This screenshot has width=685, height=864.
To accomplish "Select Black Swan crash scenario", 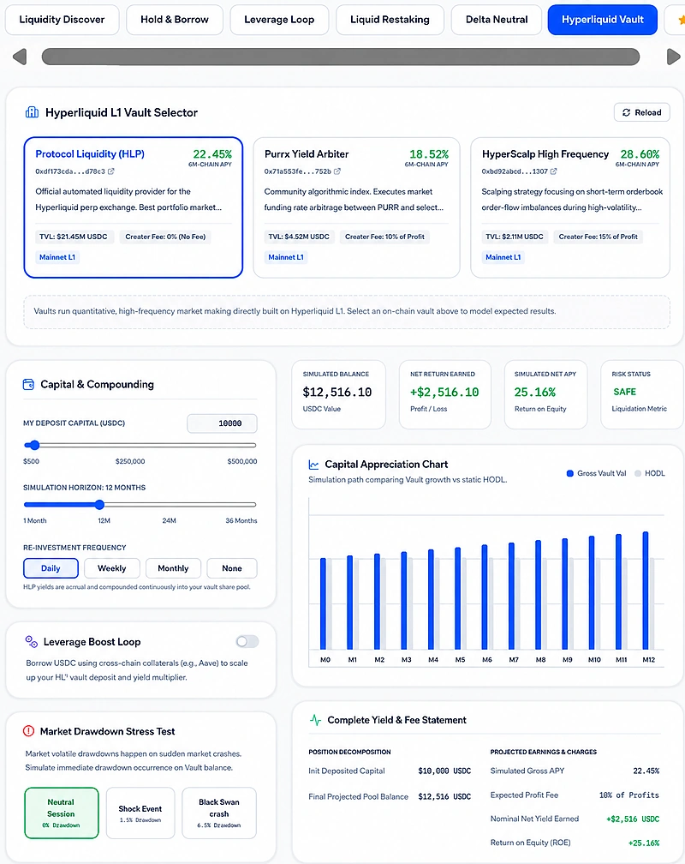I will (219, 813).
